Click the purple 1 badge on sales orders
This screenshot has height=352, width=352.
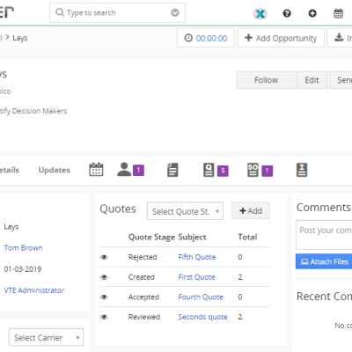[267, 171]
